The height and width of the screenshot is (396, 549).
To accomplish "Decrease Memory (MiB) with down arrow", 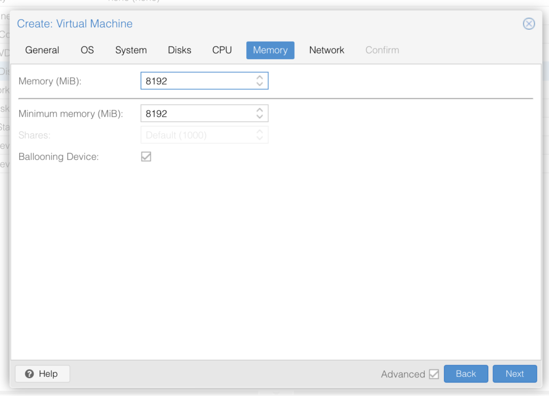I will point(260,84).
